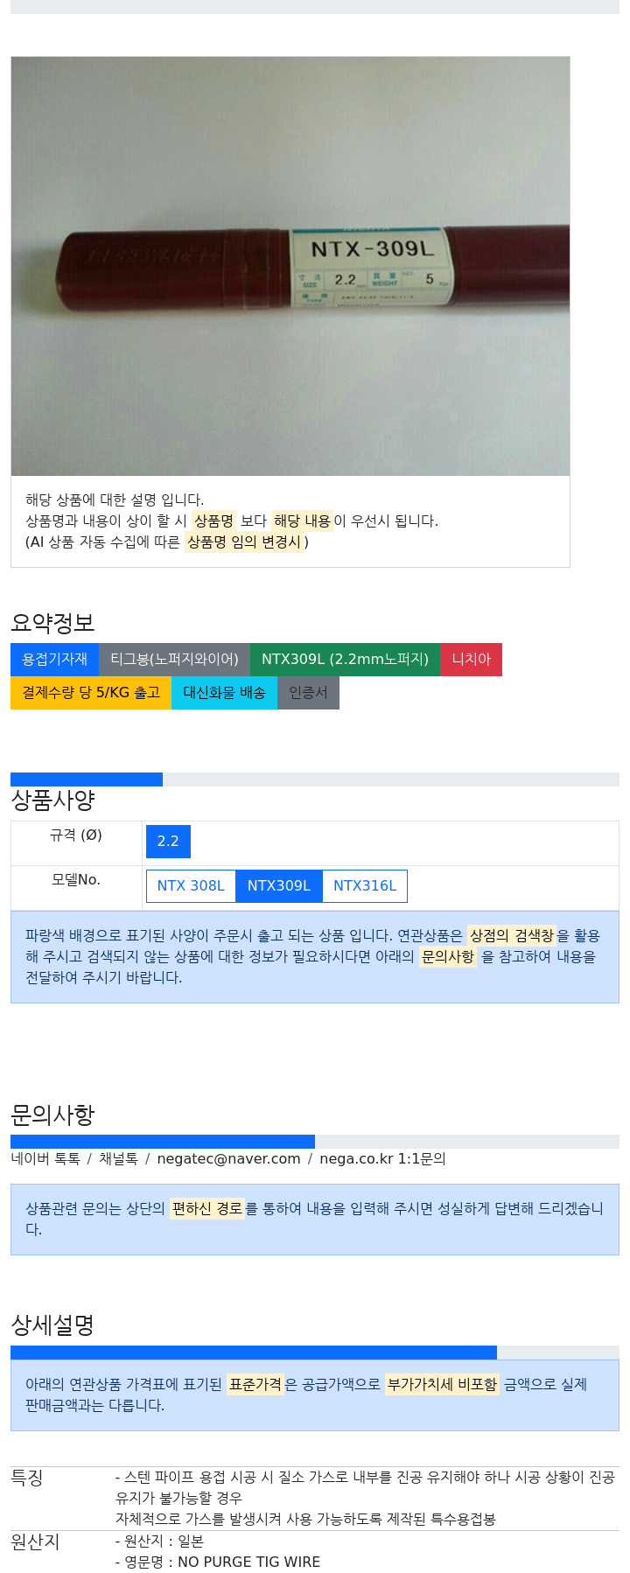
Task: Select the NTX309L model option
Action: [x=279, y=885]
